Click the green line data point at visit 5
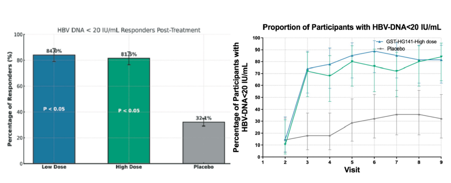This screenshot has width=451, height=183. 351,61
